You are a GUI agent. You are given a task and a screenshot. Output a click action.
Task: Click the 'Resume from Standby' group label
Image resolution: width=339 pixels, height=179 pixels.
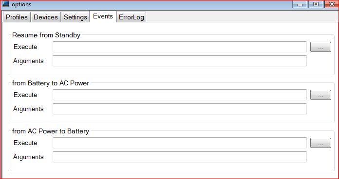(x=46, y=35)
